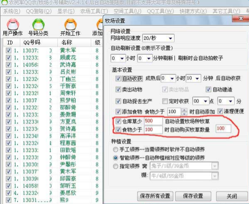Click the QQ号码 column header
Viewport: 249px width, 204px height.
click(x=39, y=43)
